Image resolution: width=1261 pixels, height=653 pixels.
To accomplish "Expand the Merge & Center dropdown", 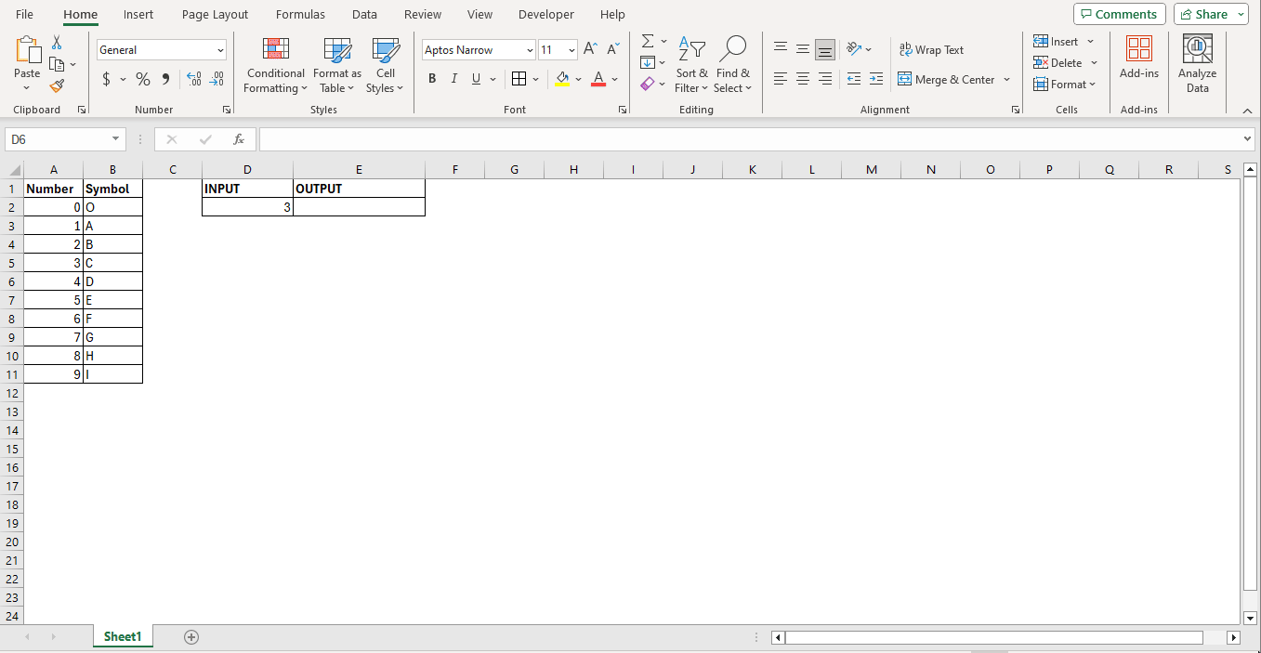I will [1006, 79].
